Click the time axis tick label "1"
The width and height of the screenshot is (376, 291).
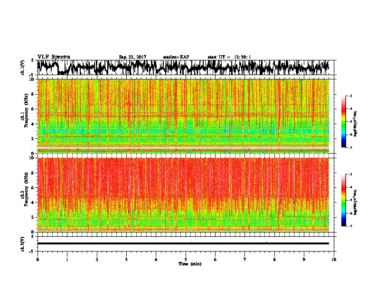[67, 260]
